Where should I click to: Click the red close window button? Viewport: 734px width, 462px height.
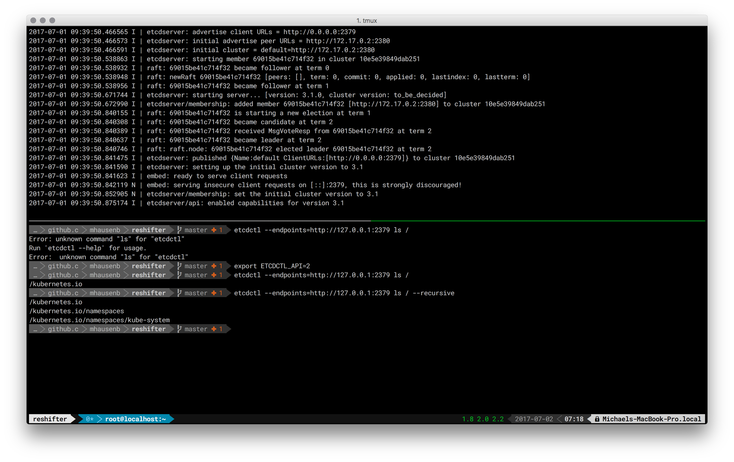[x=34, y=20]
